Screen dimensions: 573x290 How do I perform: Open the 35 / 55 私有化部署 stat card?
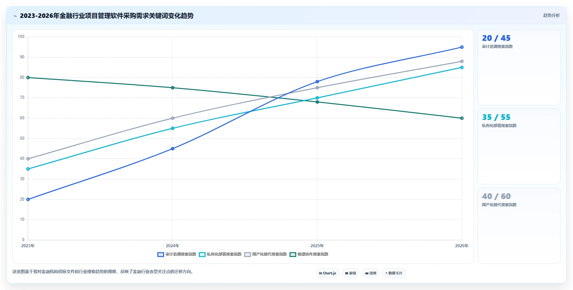coord(519,146)
